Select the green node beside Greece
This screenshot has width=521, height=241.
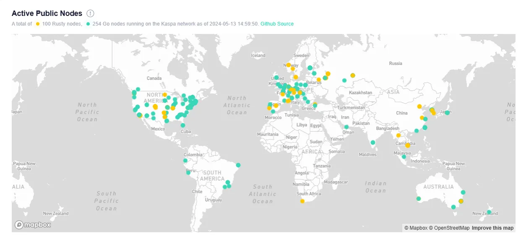315,105
